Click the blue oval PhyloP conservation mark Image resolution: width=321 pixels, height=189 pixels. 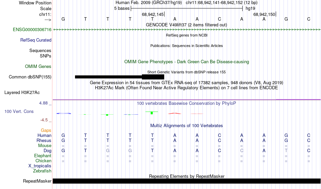pos(64,114)
